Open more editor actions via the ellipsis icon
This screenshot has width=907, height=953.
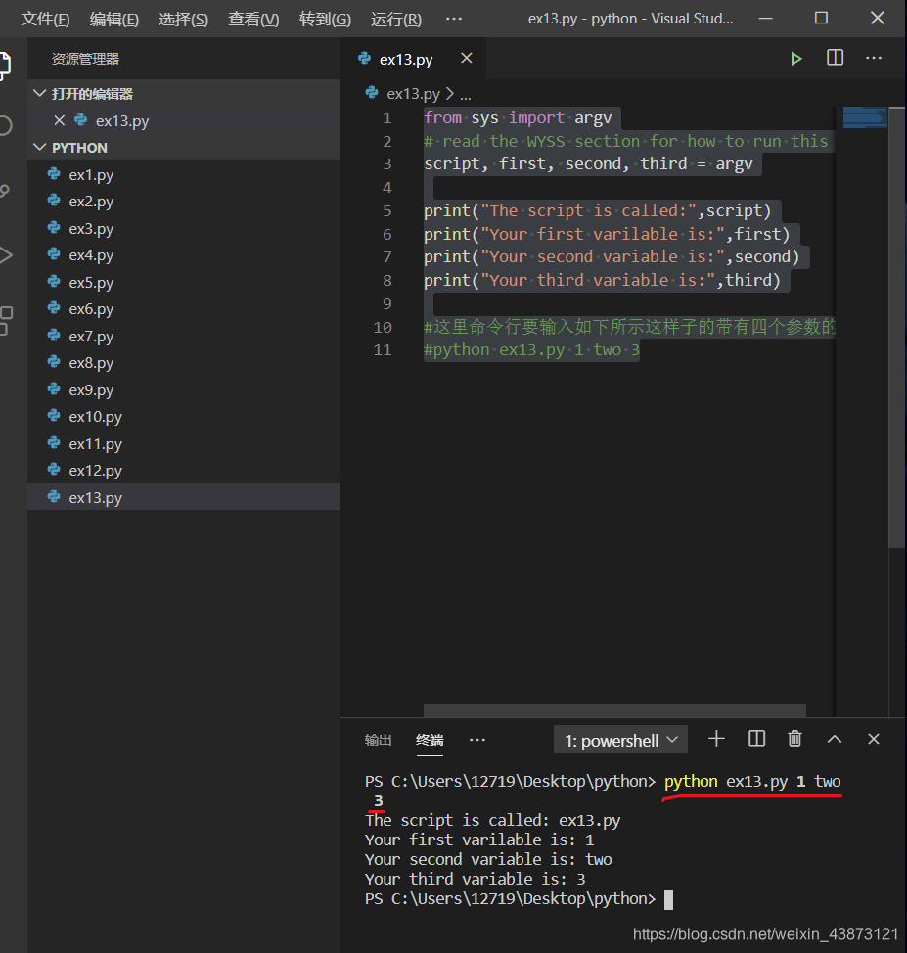coord(873,58)
